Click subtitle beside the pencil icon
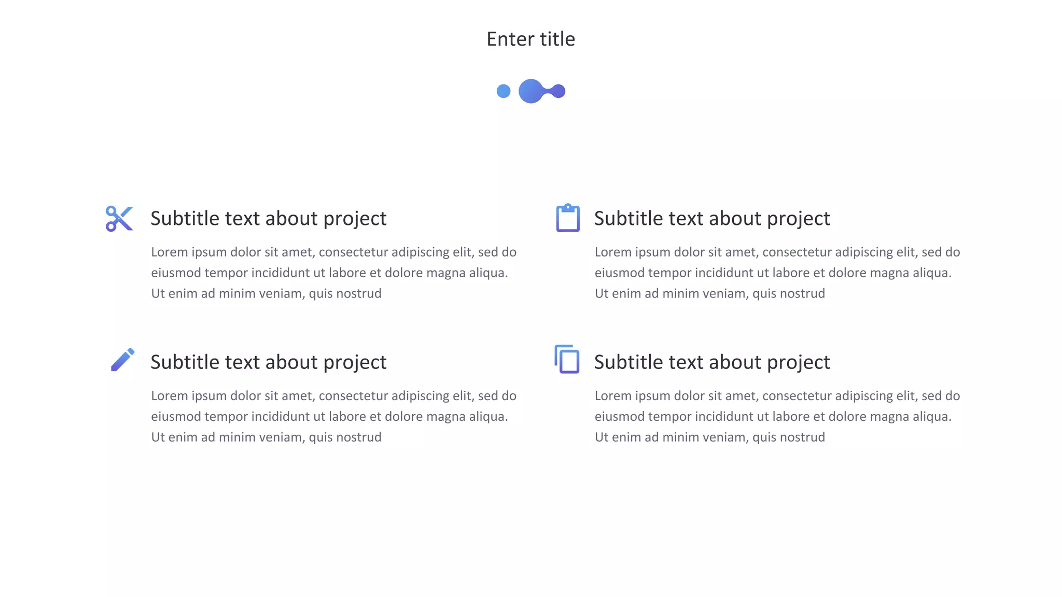This screenshot has width=1062, height=597. [x=269, y=362]
